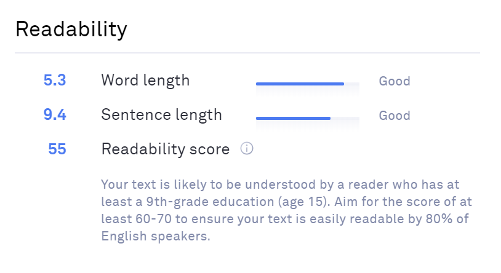Screen dimensions: 501x273
Task: Select the Readability heading
Action: coord(71,30)
